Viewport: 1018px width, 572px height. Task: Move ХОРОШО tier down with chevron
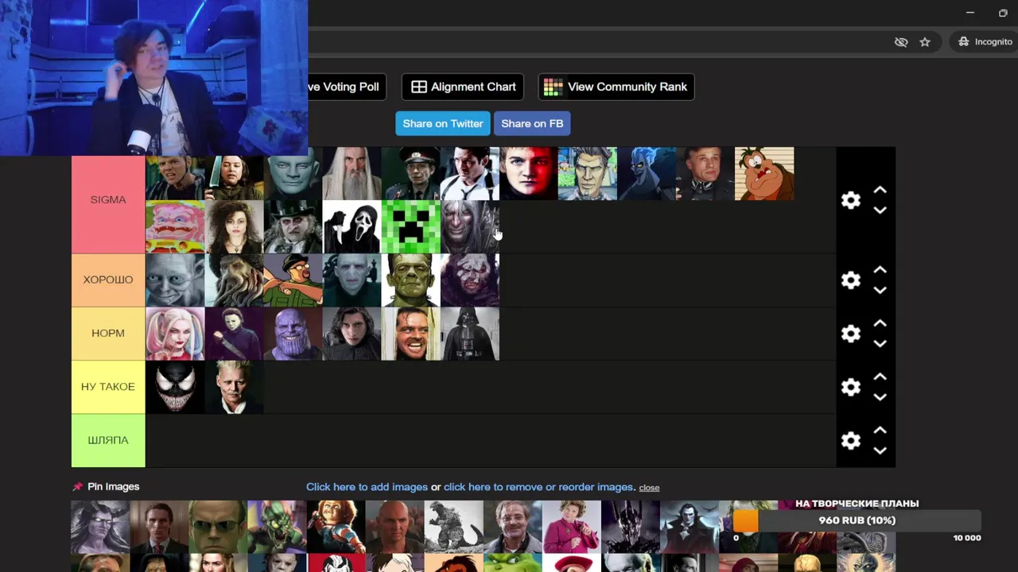pos(880,291)
